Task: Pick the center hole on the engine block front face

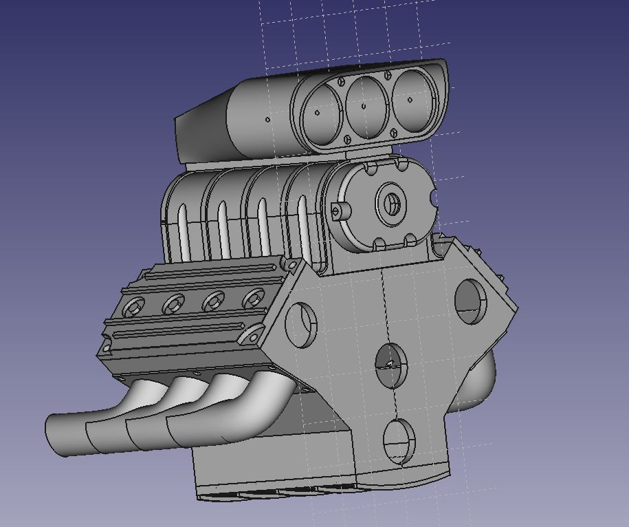Action: point(391,365)
